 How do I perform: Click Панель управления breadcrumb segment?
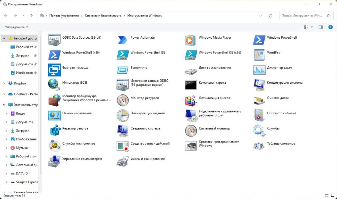[x=64, y=15]
